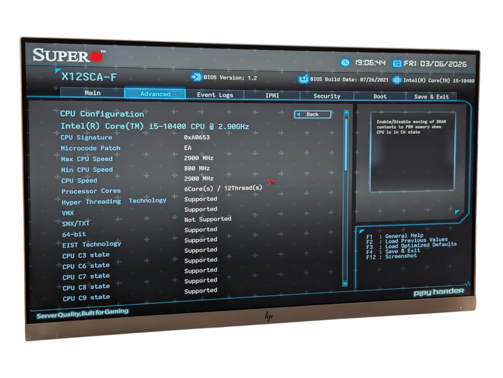Click the help description text box
This screenshot has width=503, height=378.
click(x=412, y=152)
